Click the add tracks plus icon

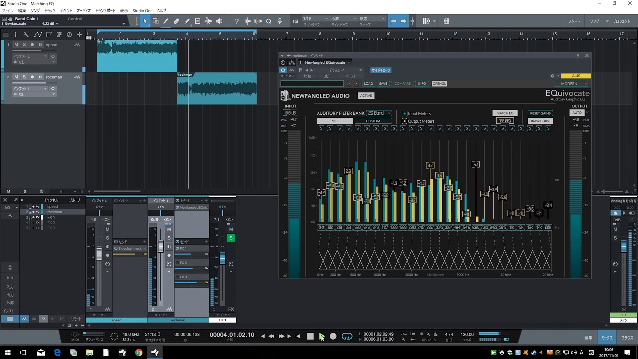[x=79, y=35]
